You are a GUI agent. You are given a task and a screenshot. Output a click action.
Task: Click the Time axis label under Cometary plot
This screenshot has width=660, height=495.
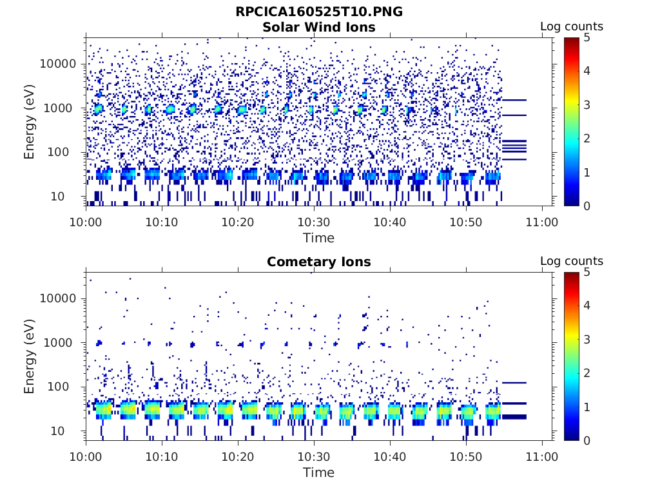pyautogui.click(x=318, y=472)
